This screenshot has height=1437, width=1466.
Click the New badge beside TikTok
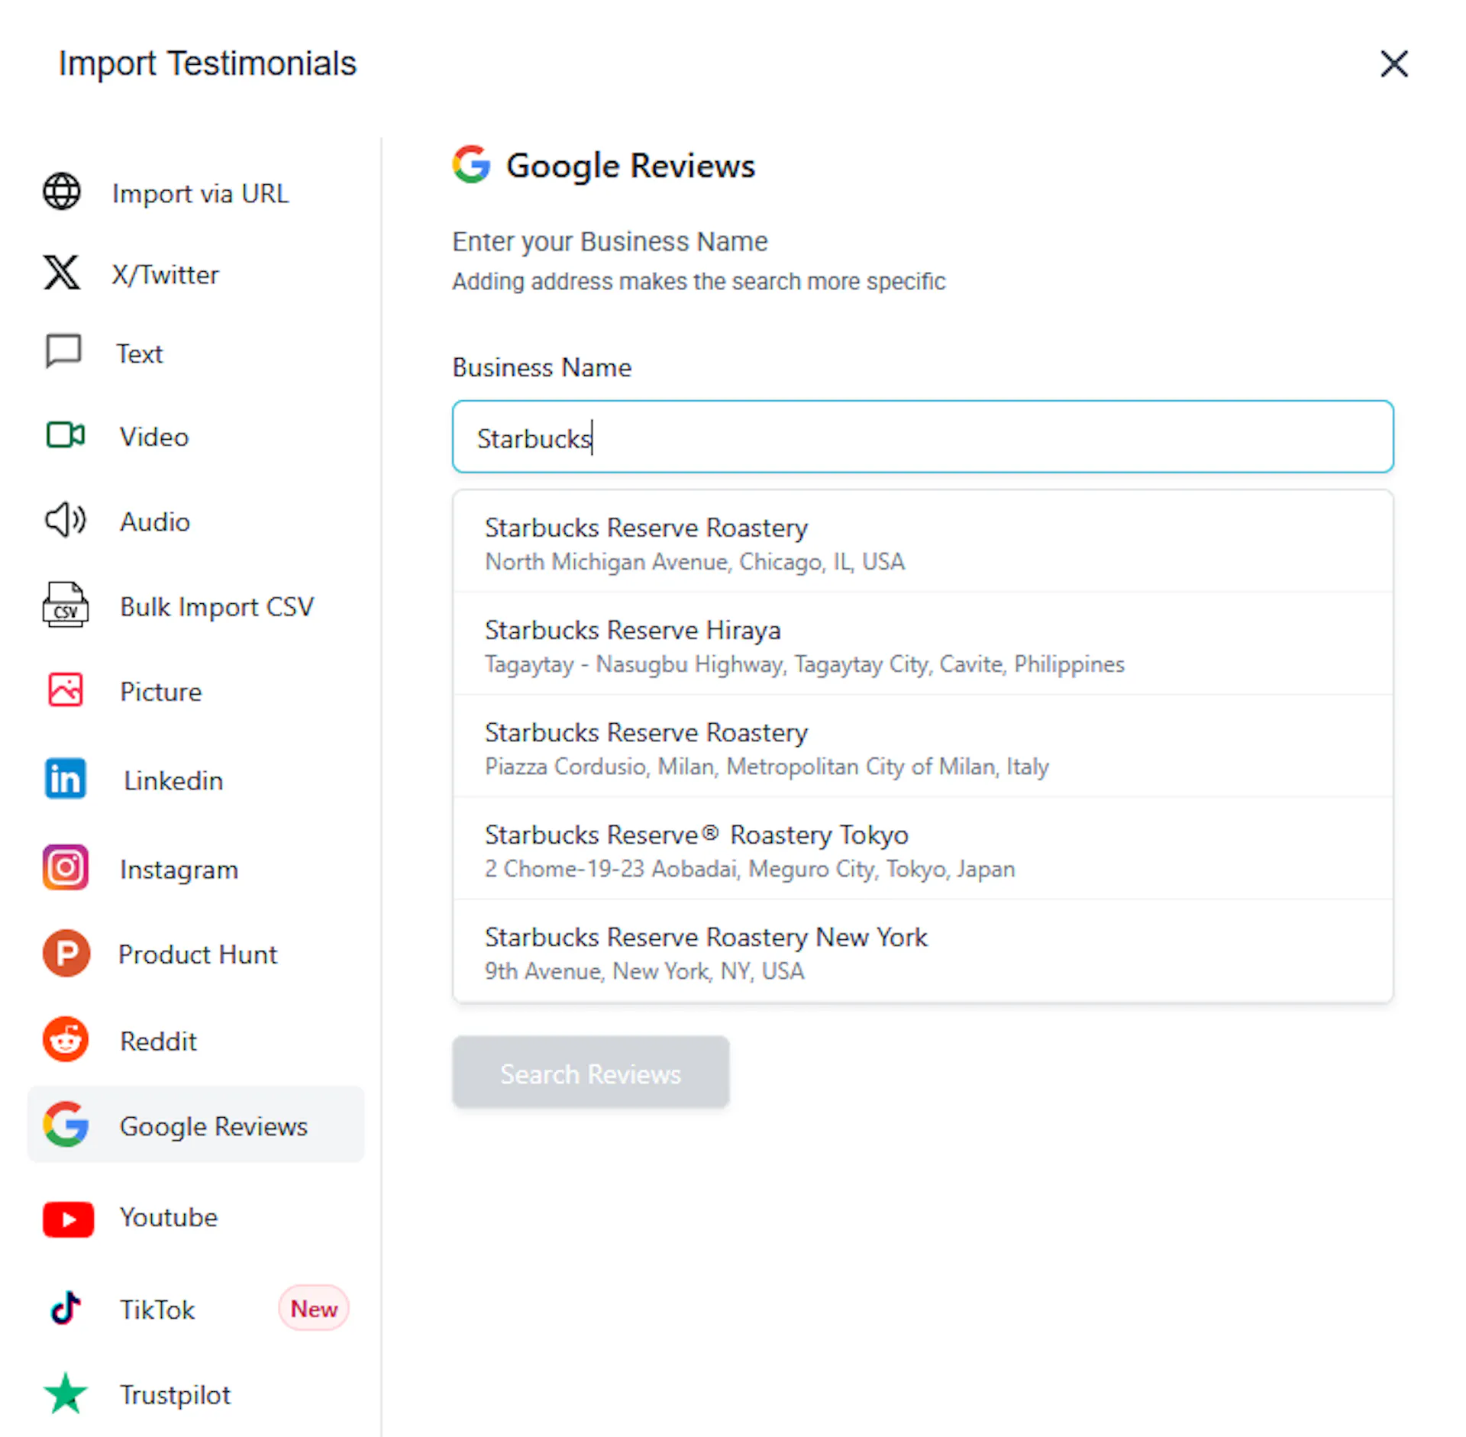[x=314, y=1308]
